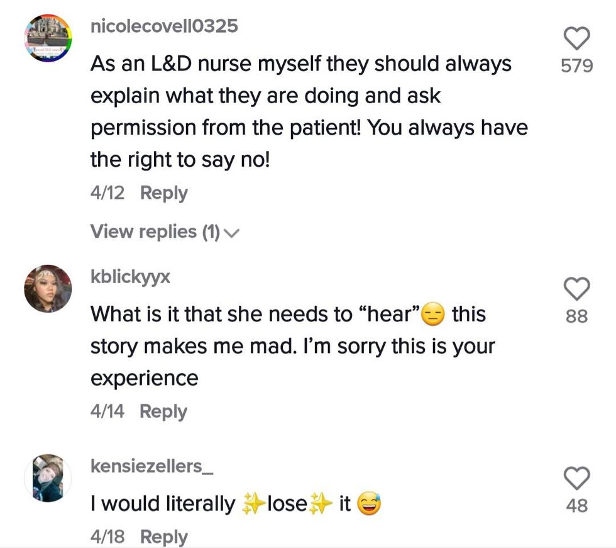This screenshot has width=616, height=548.
Task: Like nicolecovell0325's comment with the heart
Action: [576, 40]
